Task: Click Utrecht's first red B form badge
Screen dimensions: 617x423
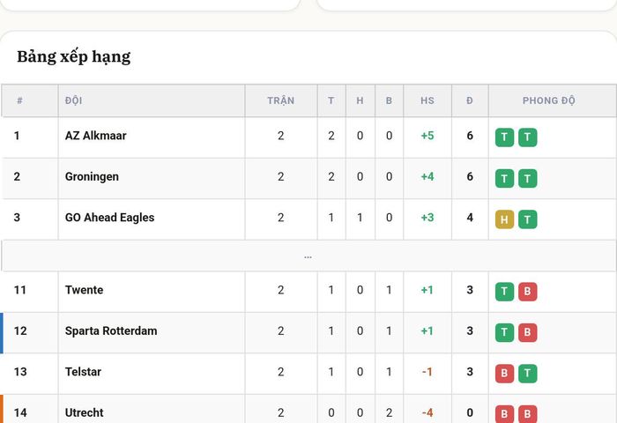Action: pyautogui.click(x=504, y=414)
